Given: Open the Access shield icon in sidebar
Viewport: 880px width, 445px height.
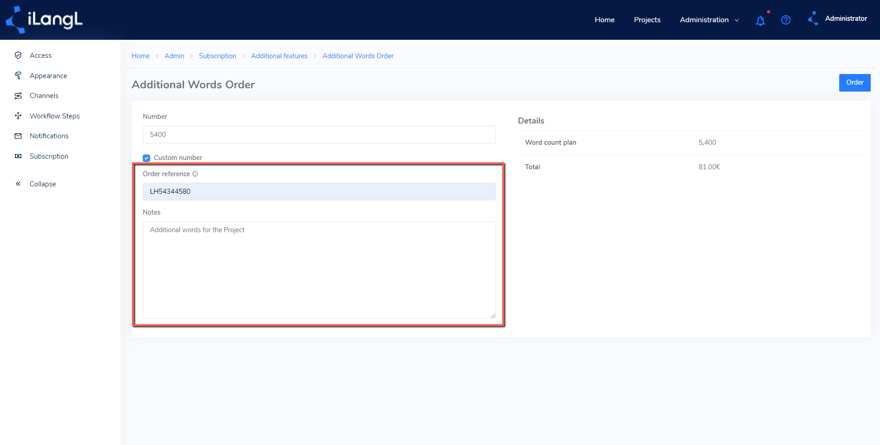Looking at the screenshot, I should click(x=18, y=56).
